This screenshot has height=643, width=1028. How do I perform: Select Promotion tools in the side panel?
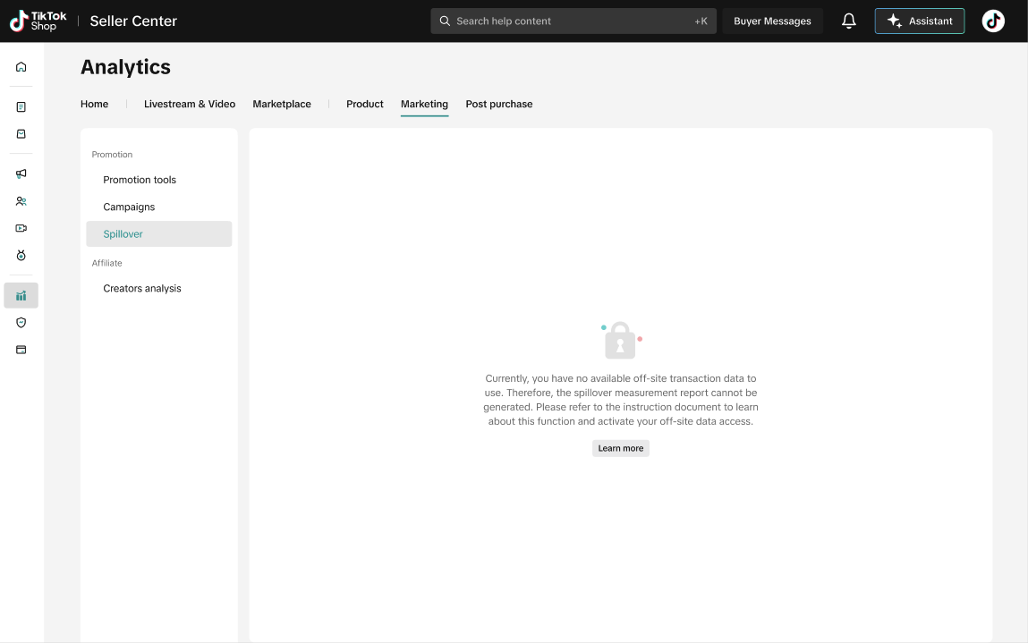(x=140, y=180)
